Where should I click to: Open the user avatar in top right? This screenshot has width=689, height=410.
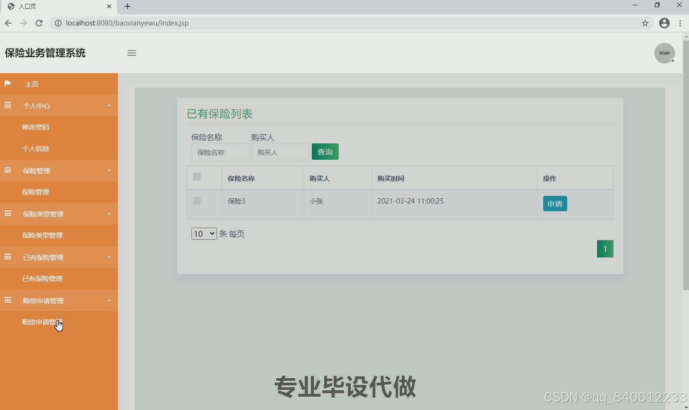(664, 53)
